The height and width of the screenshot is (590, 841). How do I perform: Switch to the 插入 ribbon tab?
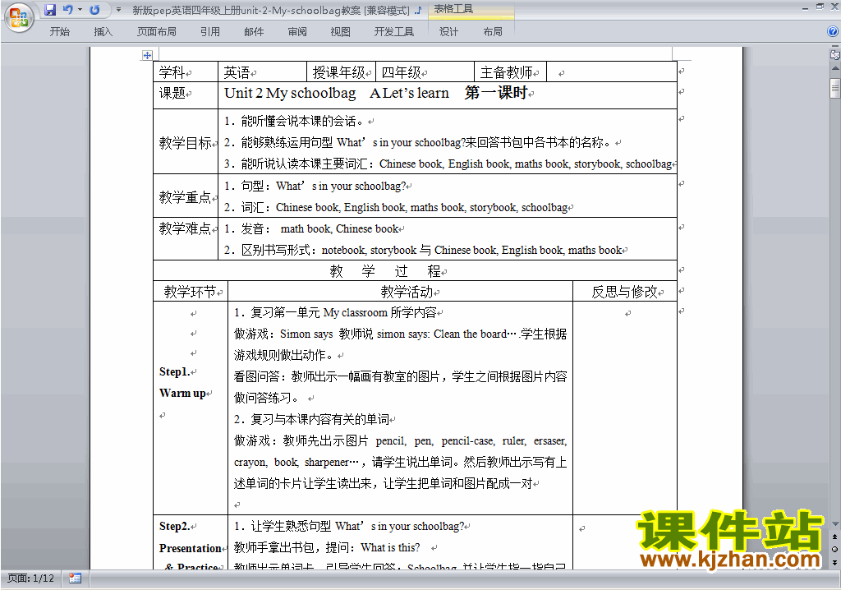tap(103, 32)
